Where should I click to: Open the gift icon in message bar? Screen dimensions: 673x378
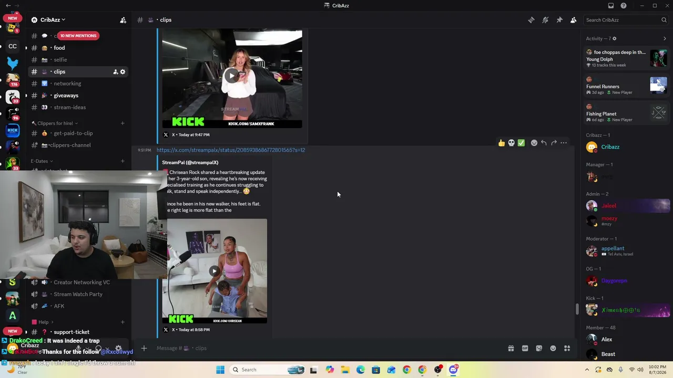click(x=511, y=348)
